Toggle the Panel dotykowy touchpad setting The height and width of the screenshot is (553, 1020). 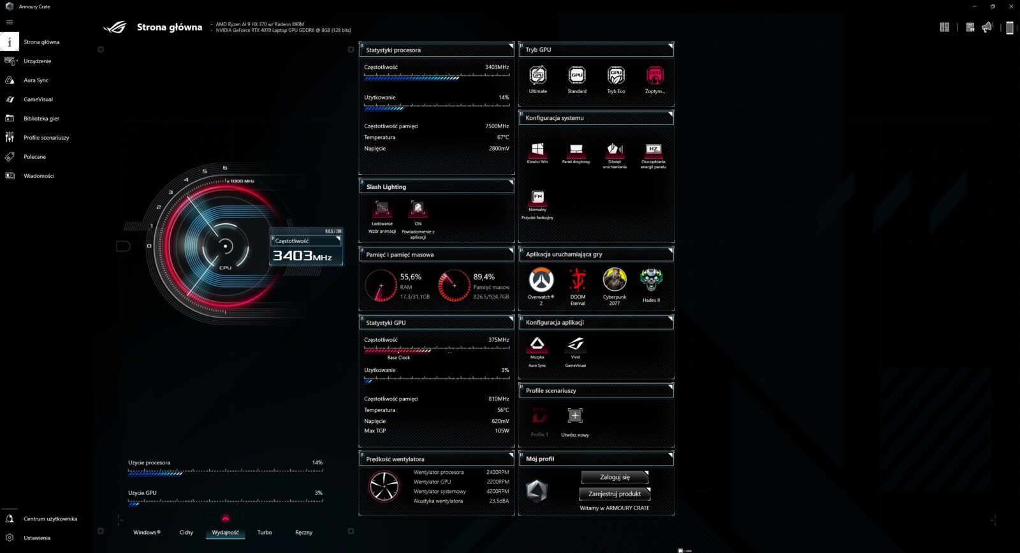[x=576, y=150]
